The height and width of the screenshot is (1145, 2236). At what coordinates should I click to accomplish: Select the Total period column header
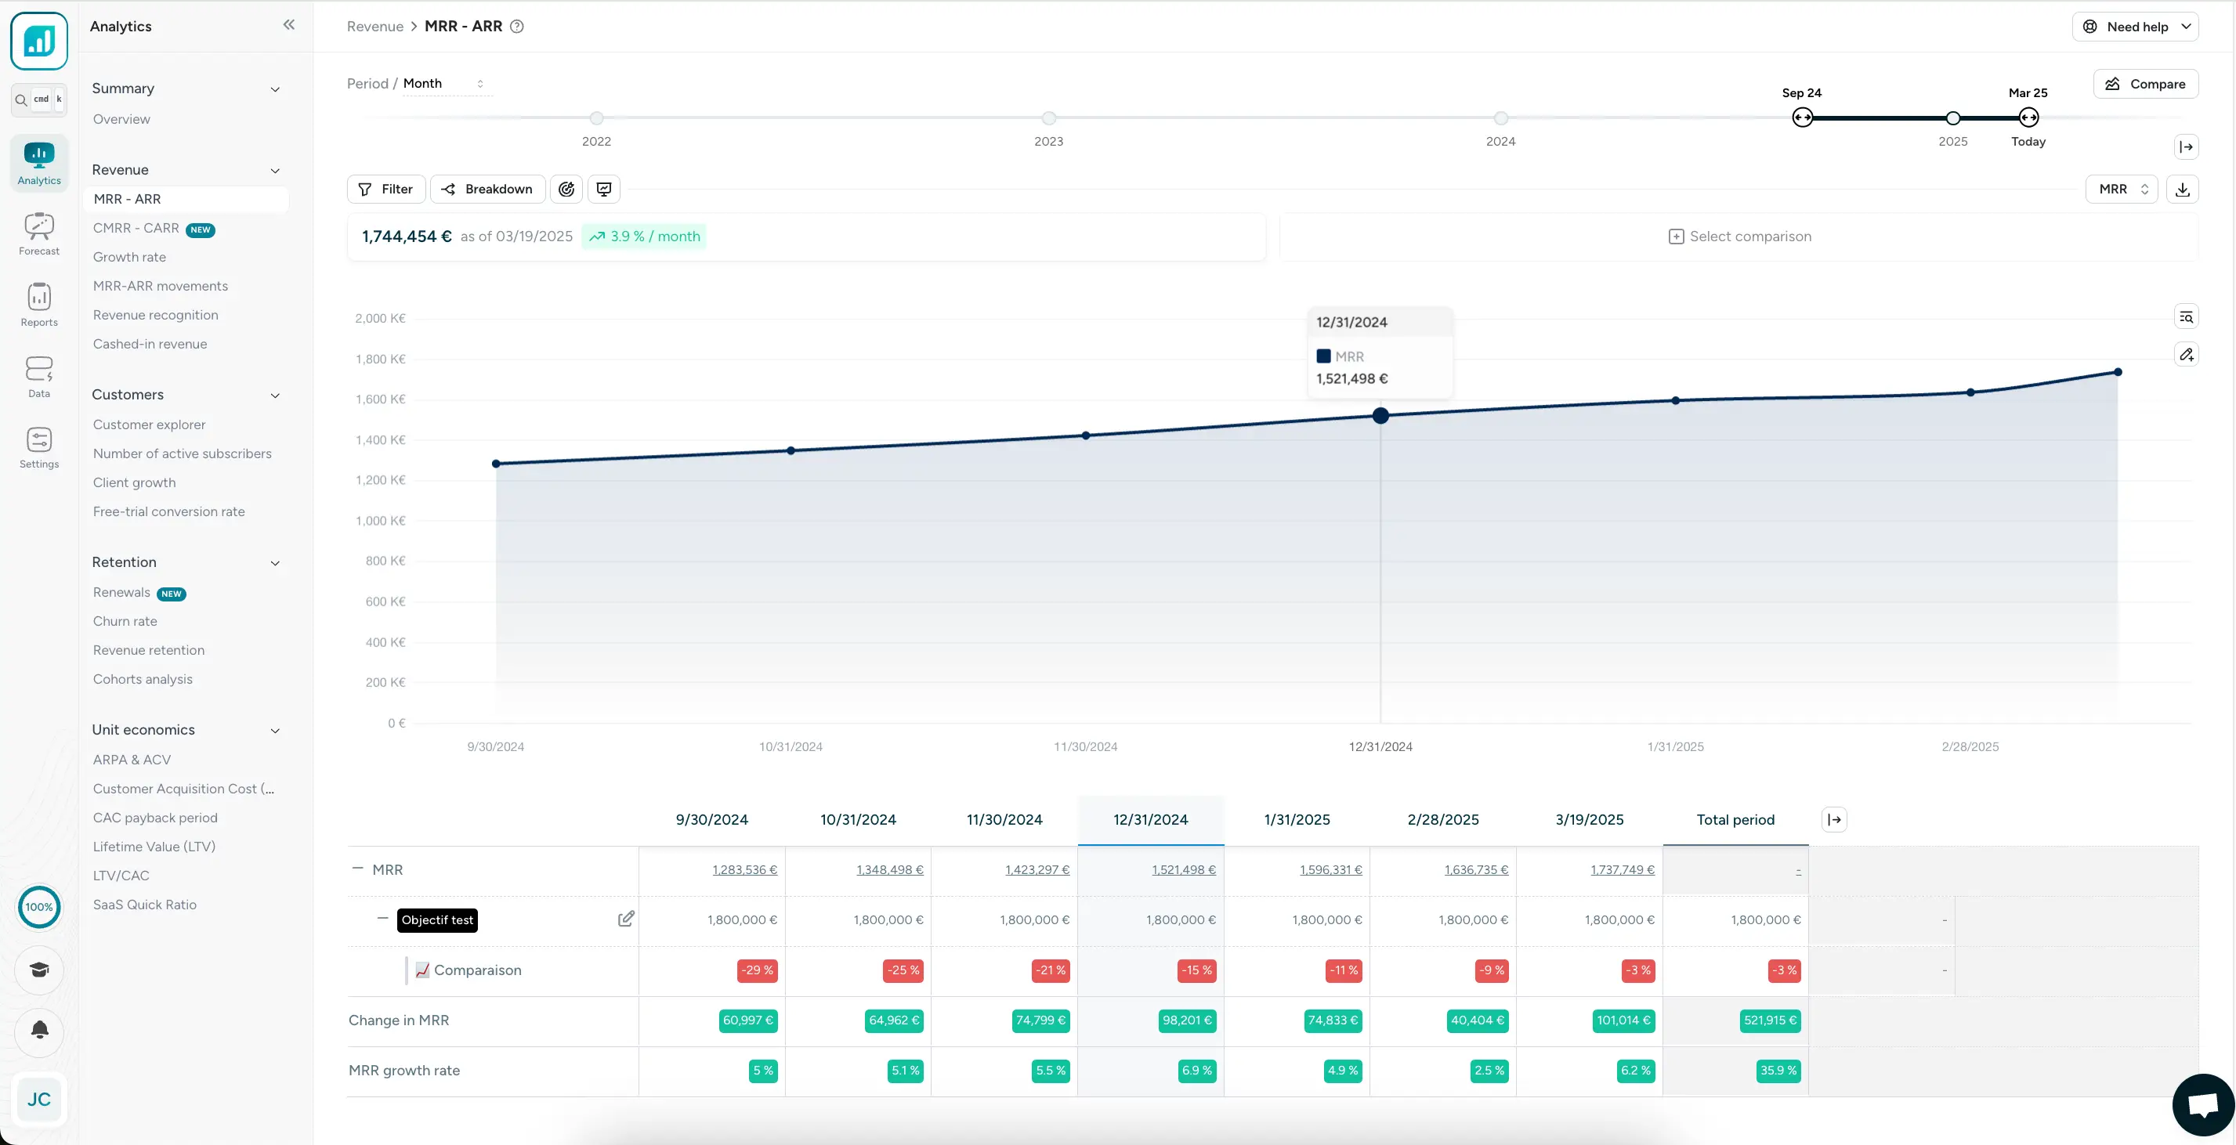click(1736, 820)
